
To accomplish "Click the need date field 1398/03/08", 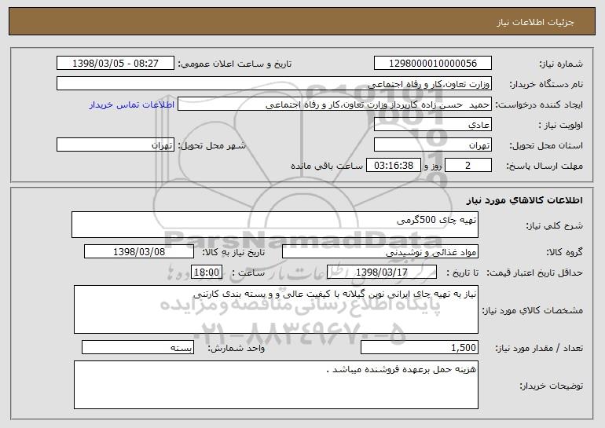I will click(139, 252).
